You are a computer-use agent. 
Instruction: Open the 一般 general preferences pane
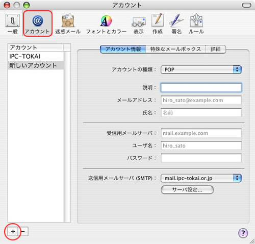pyautogui.click(x=13, y=24)
